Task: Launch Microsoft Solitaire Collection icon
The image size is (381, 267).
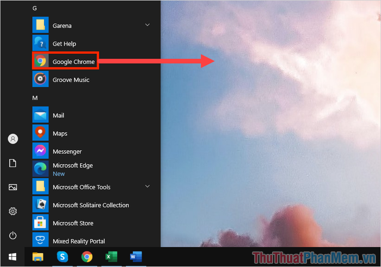Action: coord(40,204)
